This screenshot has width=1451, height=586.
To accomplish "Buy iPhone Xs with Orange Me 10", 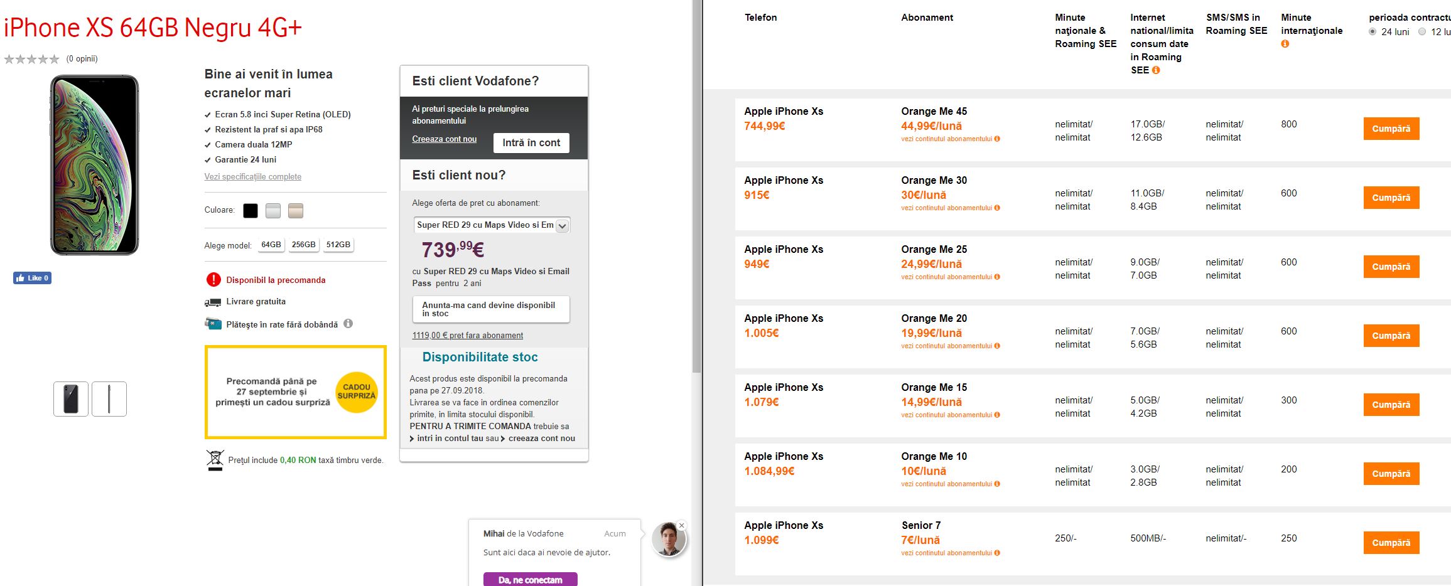I will click(x=1391, y=474).
